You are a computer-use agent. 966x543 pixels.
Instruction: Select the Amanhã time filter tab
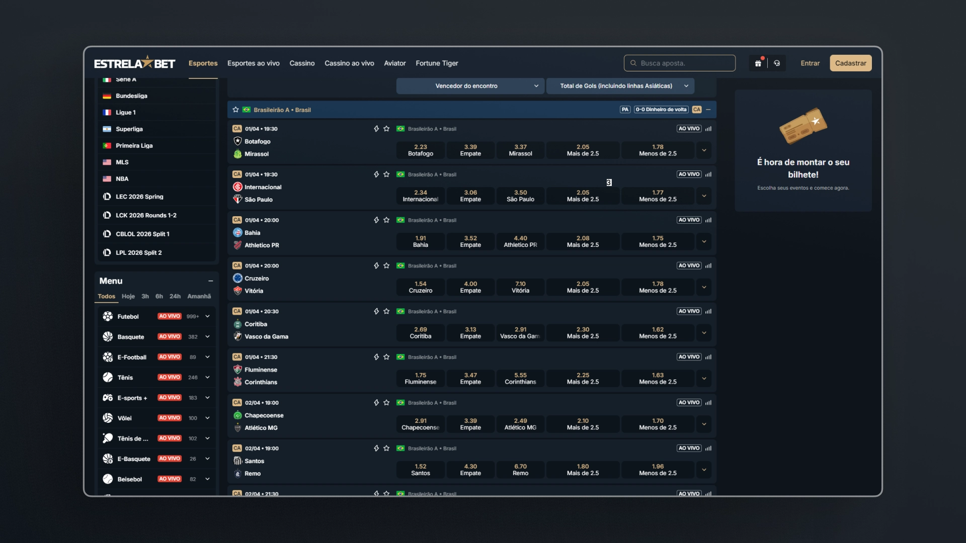point(199,297)
